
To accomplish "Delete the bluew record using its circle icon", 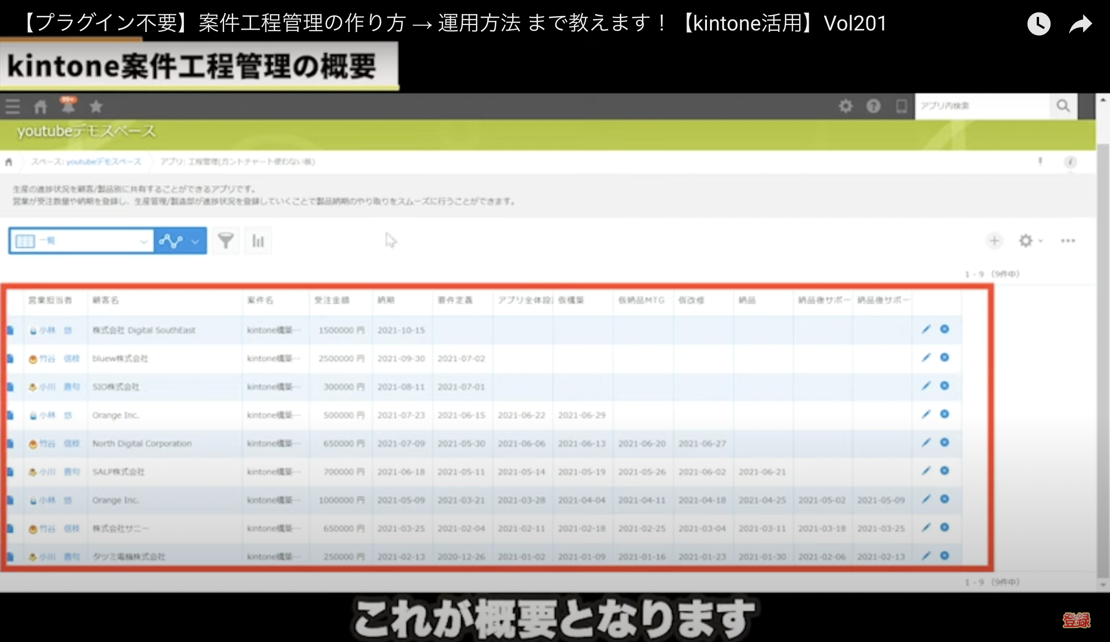I will 945,357.
